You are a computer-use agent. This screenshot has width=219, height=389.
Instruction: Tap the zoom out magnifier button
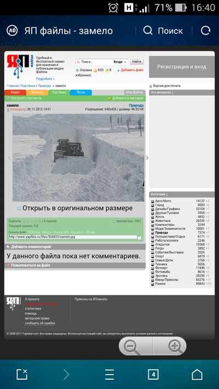click(x=130, y=346)
